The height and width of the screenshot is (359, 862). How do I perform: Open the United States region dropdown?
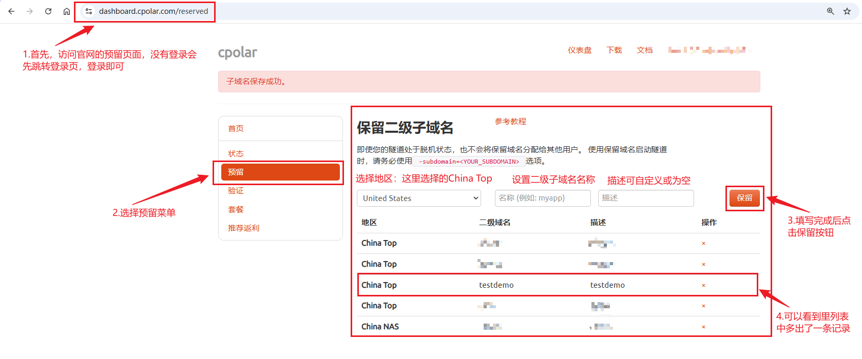coord(418,198)
